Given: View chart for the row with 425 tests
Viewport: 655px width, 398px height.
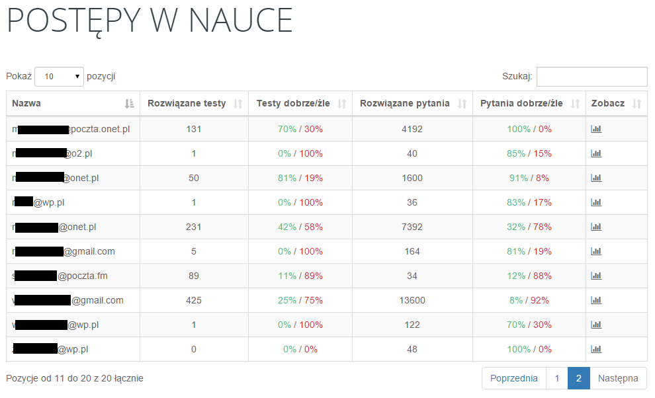Looking at the screenshot, I should click(596, 300).
